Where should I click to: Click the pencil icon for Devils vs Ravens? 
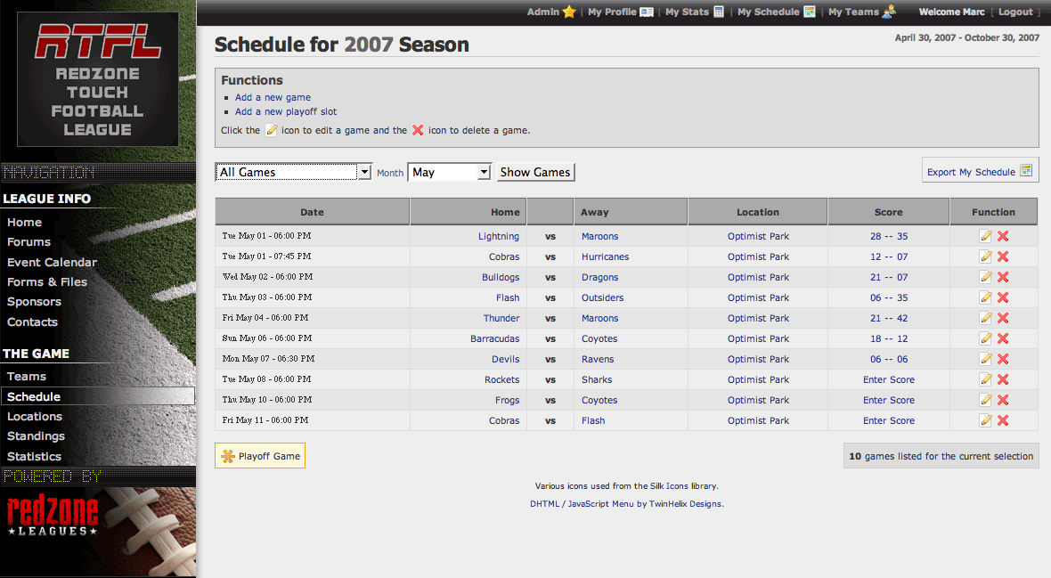[x=985, y=359]
